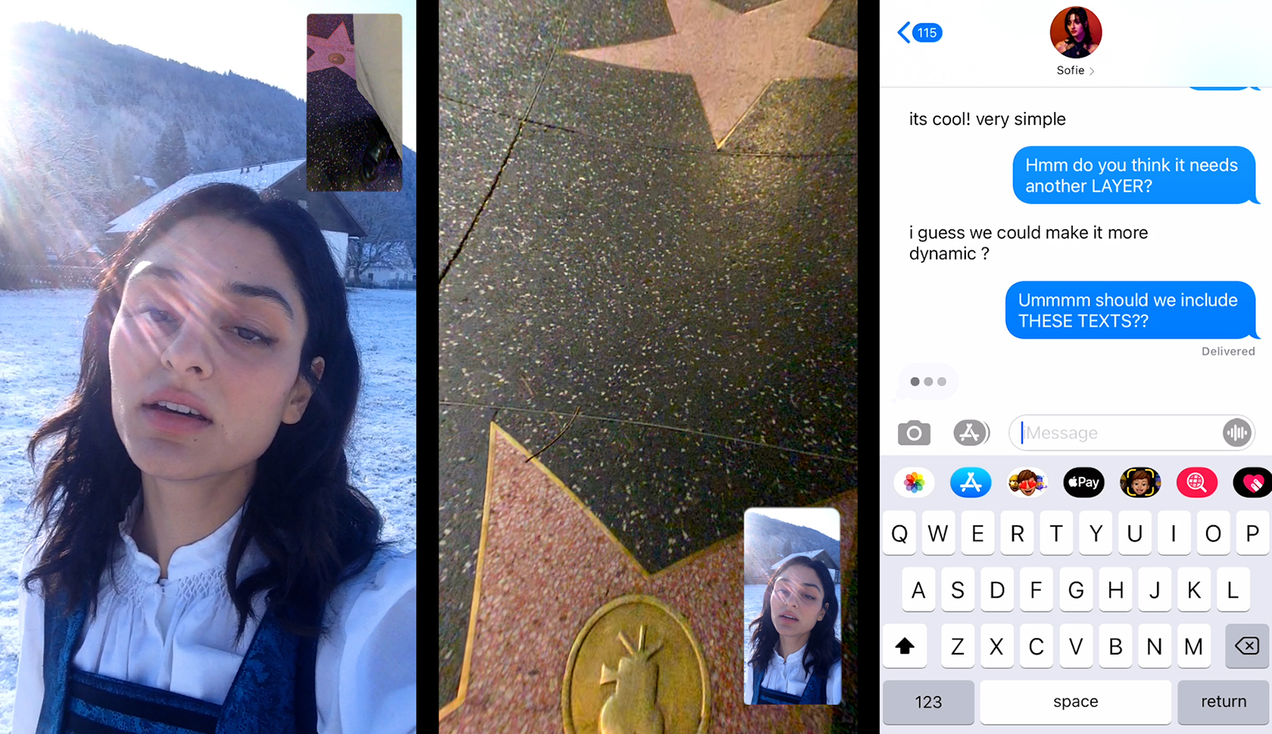1272x734 pixels.
Task: Toggle the App Store apps drawer icon
Action: click(x=971, y=433)
